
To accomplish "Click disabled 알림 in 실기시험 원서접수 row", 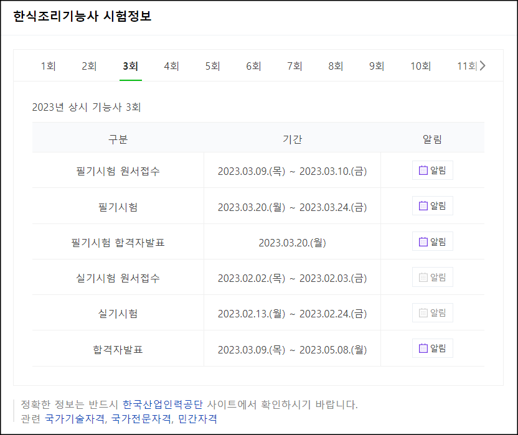I will [x=433, y=277].
